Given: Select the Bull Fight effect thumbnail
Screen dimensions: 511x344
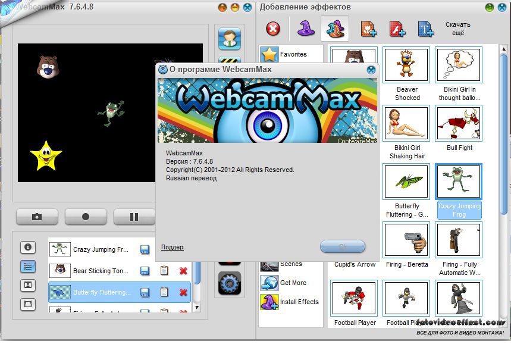Looking at the screenshot, I should [x=459, y=123].
